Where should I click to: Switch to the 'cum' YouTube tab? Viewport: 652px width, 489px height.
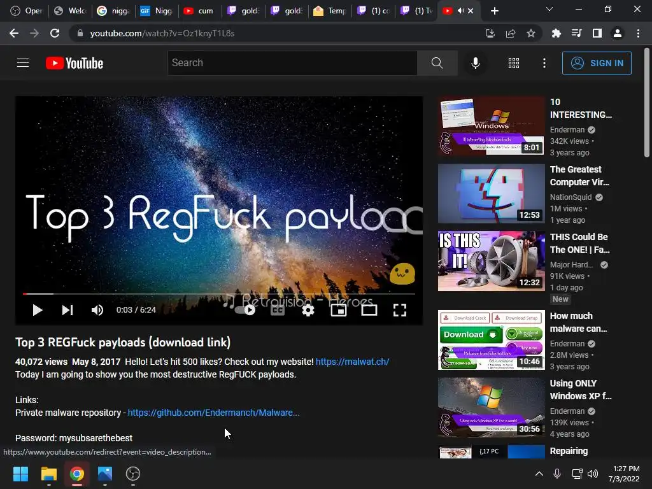(200, 11)
